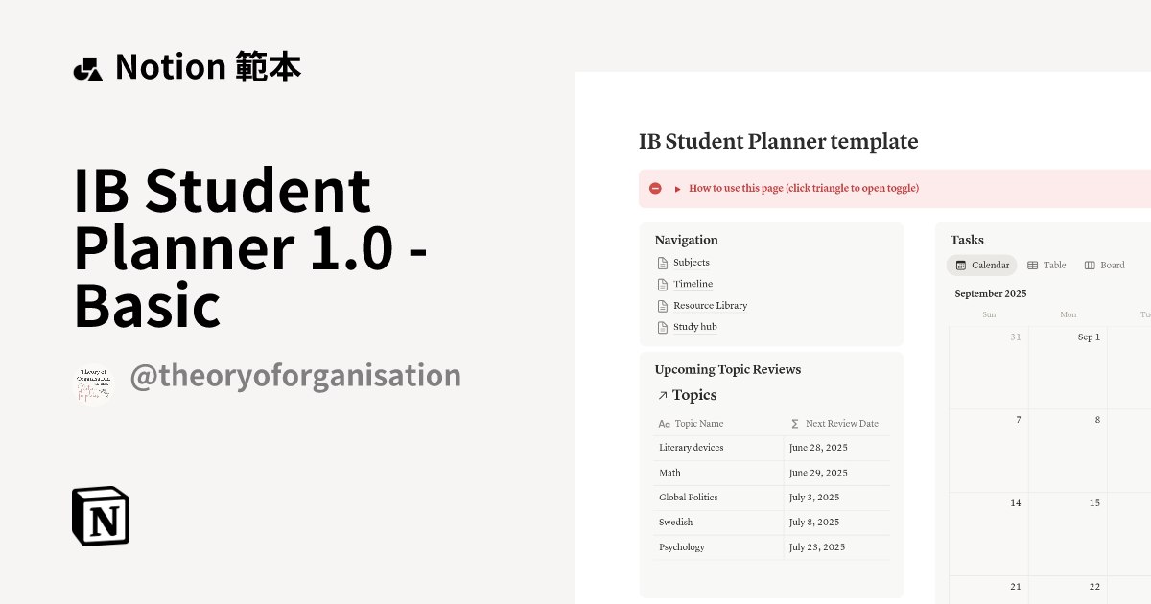Select the Calendar view icon
1151x604 pixels.
(961, 265)
